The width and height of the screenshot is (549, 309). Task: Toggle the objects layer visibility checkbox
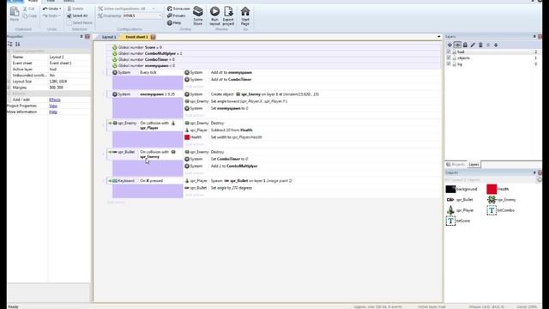[x=449, y=58]
